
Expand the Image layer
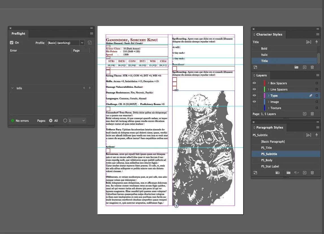click(268, 101)
